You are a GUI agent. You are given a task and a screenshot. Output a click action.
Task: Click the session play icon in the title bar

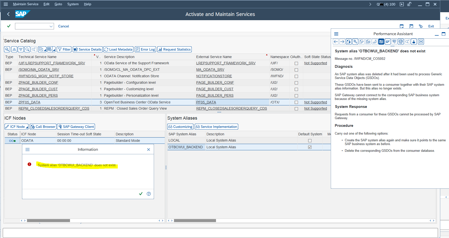[x=402, y=4]
